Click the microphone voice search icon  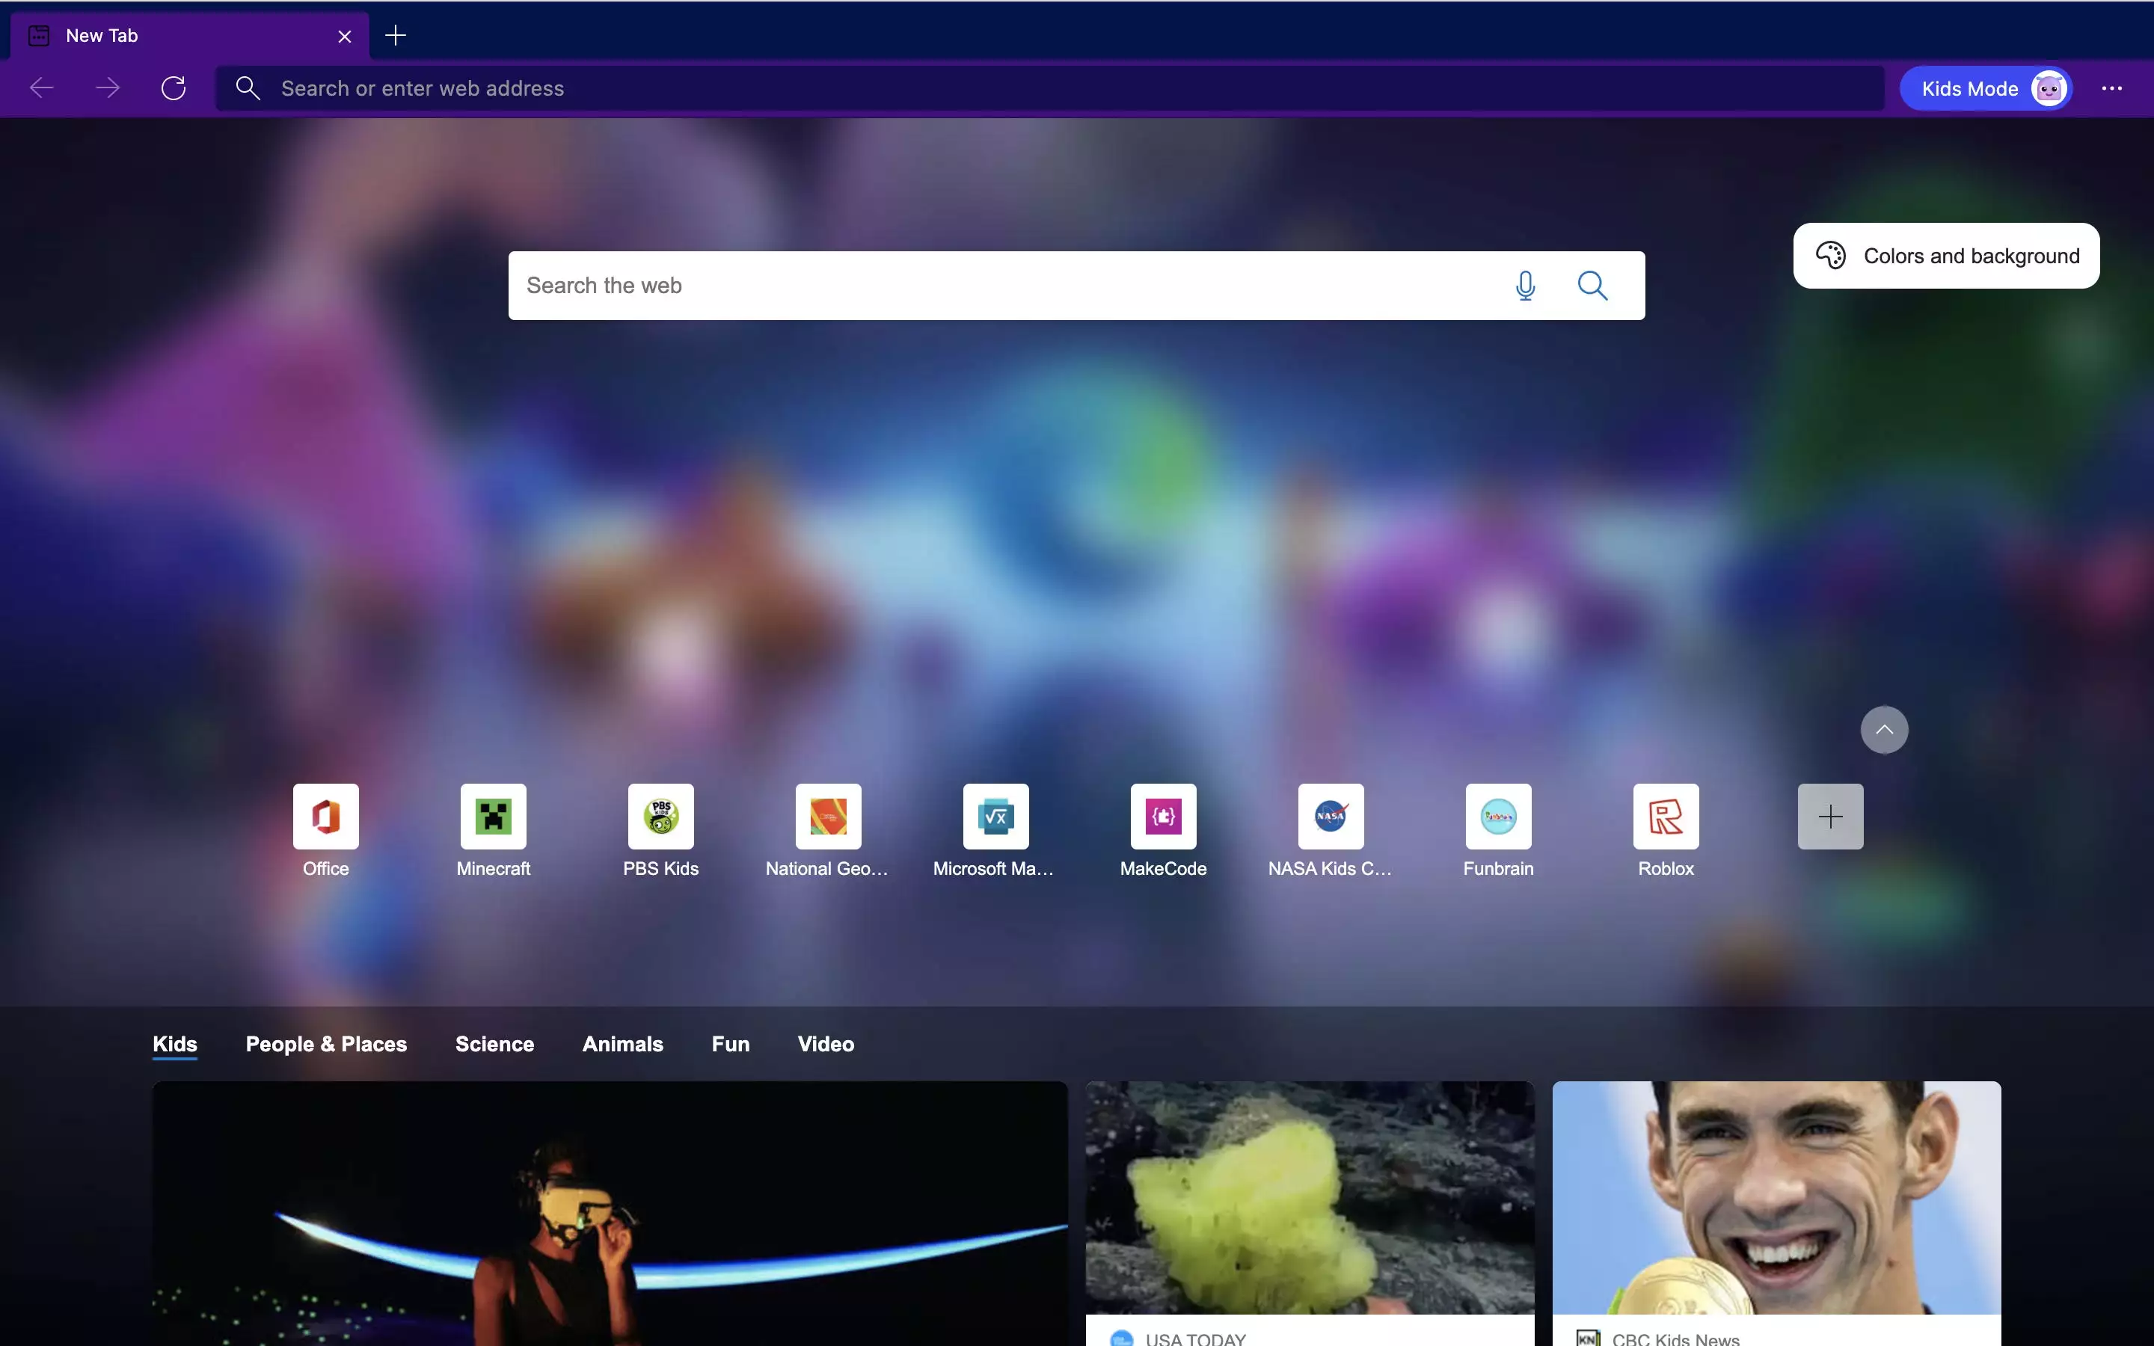click(1526, 286)
